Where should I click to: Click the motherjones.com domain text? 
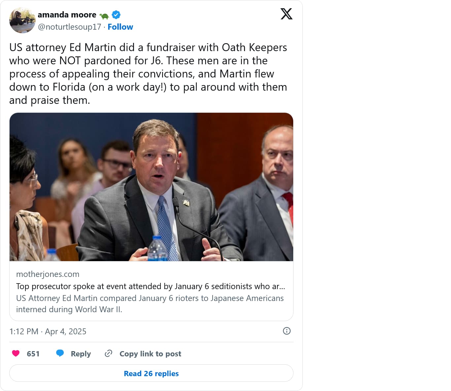coord(48,274)
